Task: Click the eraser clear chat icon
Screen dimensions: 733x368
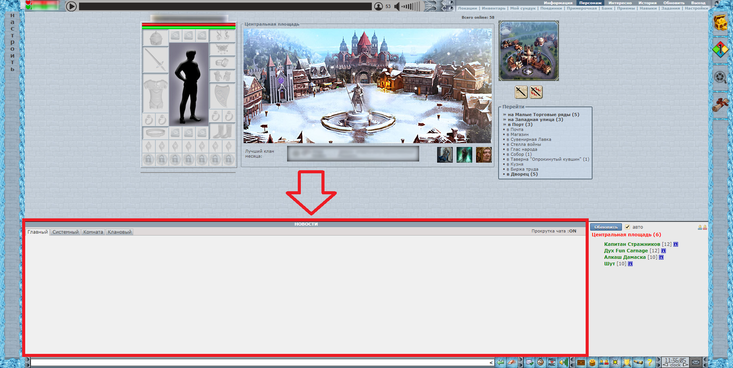Action: tap(512, 362)
